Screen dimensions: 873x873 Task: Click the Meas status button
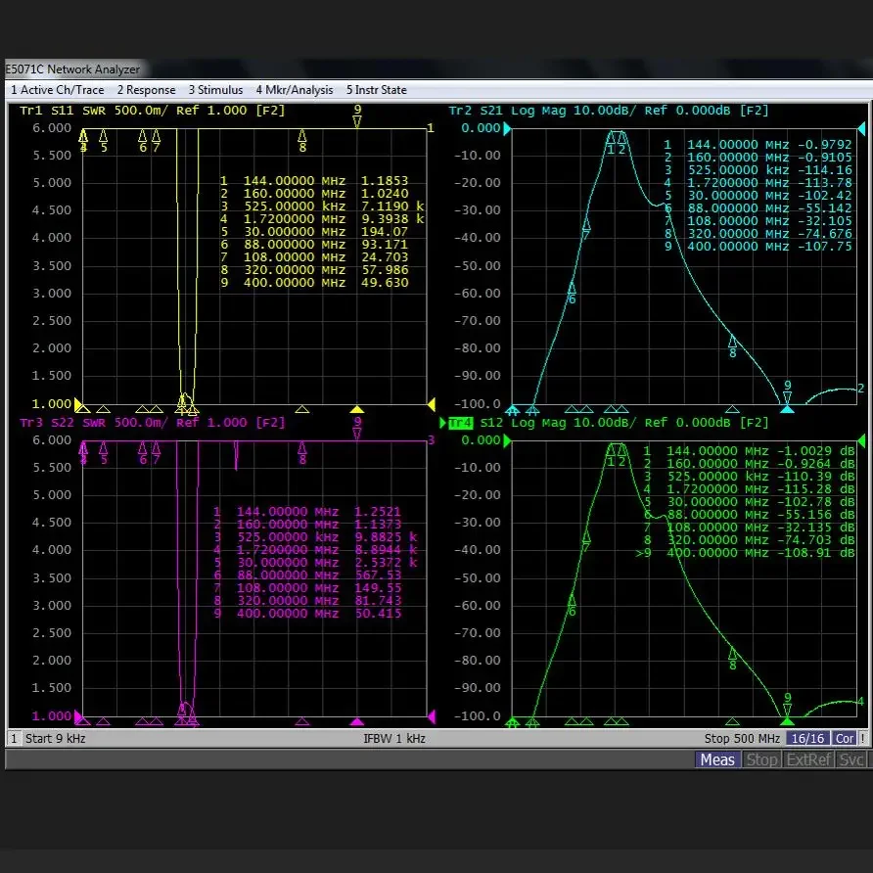click(717, 759)
